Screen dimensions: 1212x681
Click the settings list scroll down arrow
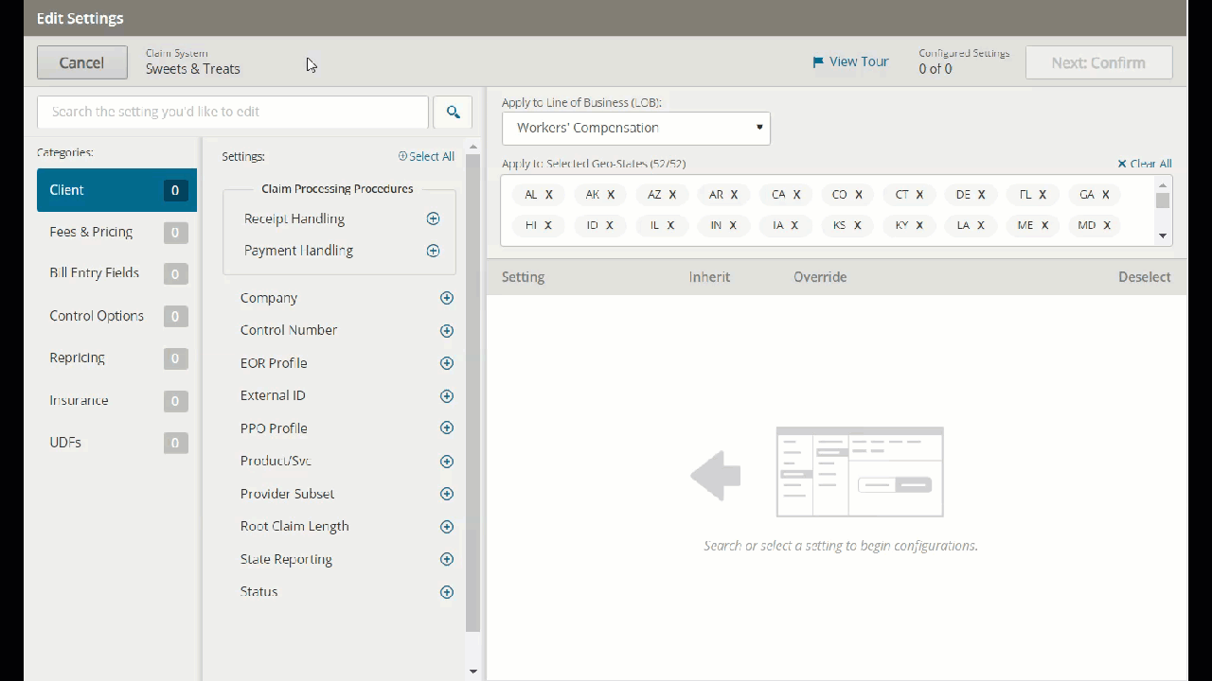pyautogui.click(x=473, y=672)
